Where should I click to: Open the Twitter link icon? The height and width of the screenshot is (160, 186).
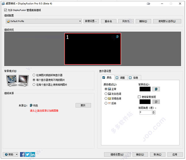[28, 154]
